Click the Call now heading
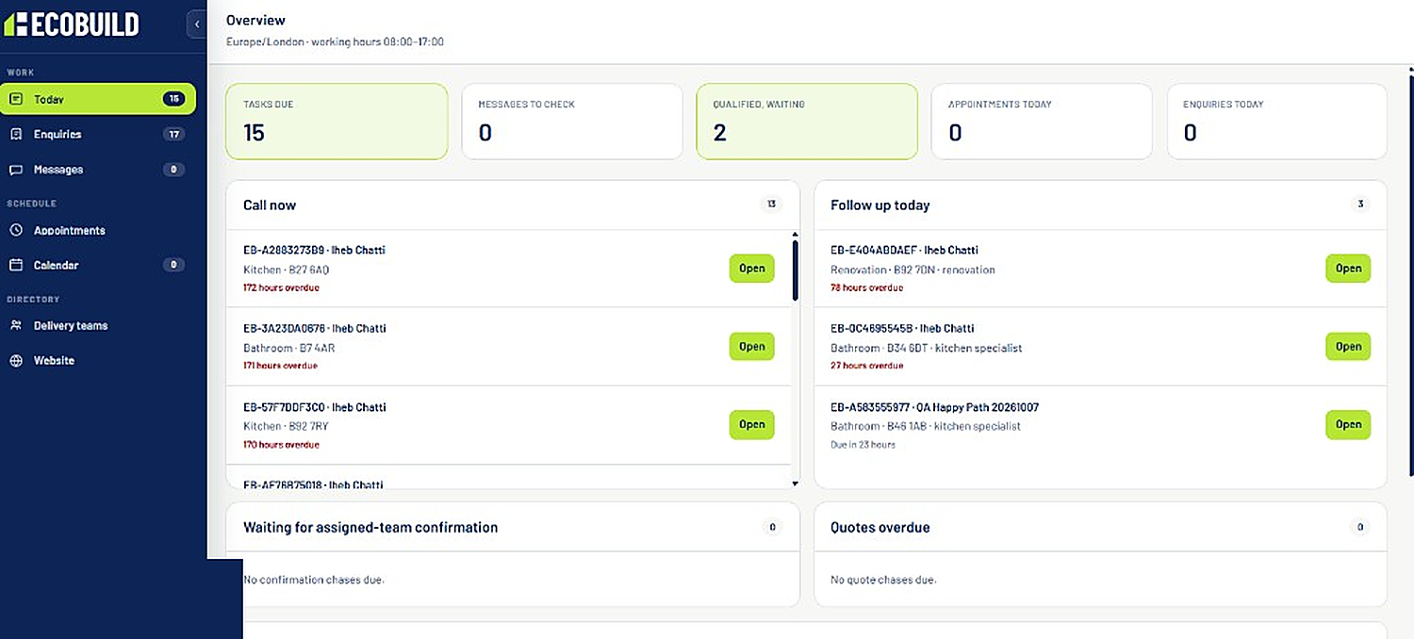Image resolution: width=1414 pixels, height=639 pixels. [270, 205]
